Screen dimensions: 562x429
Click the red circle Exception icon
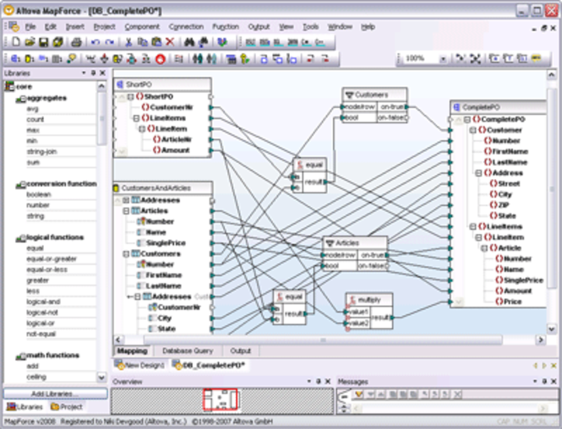pyautogui.click(x=161, y=59)
